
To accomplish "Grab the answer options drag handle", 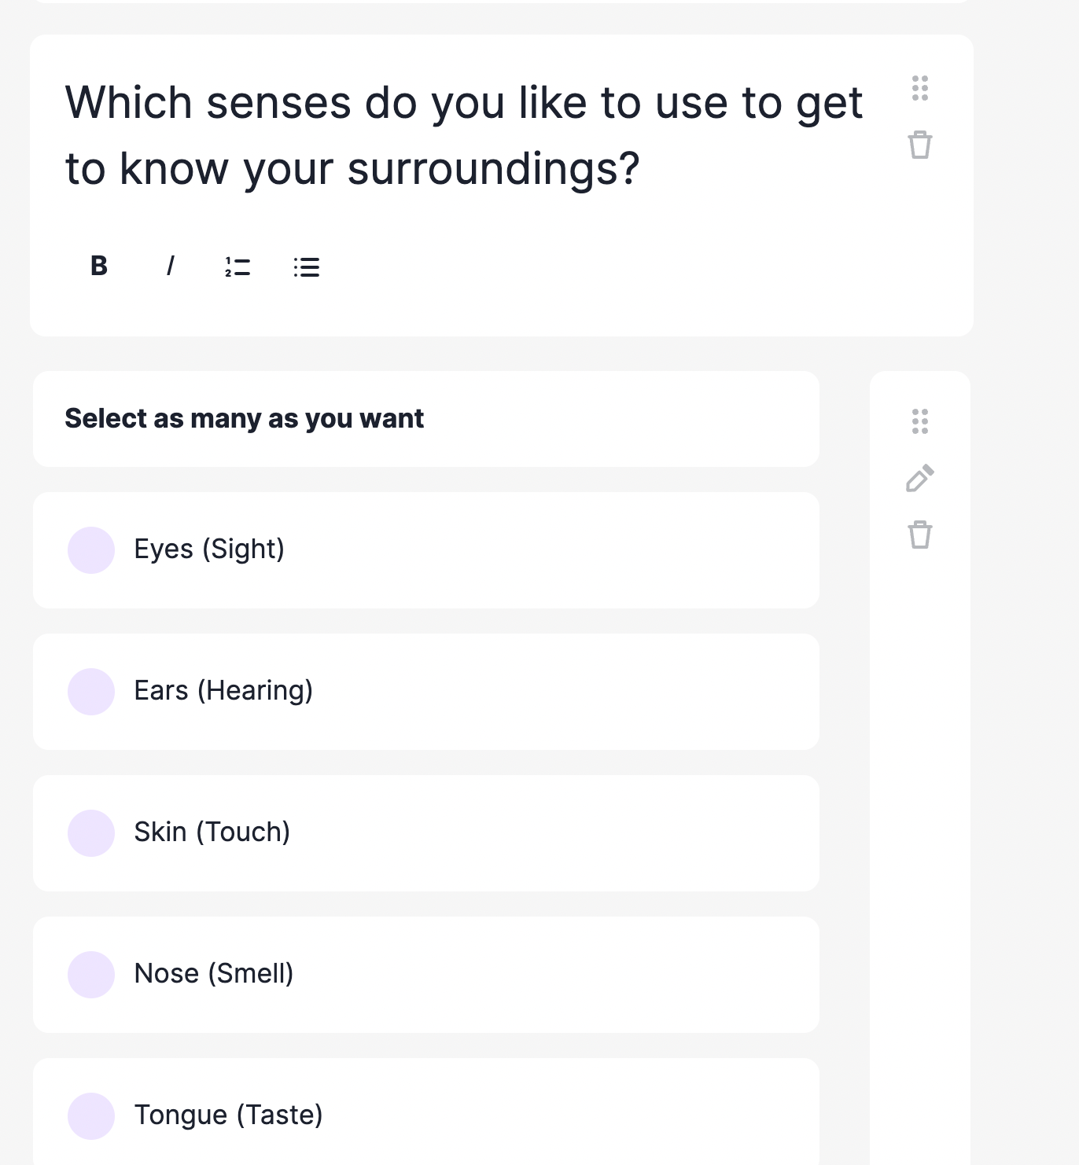I will [x=920, y=421].
